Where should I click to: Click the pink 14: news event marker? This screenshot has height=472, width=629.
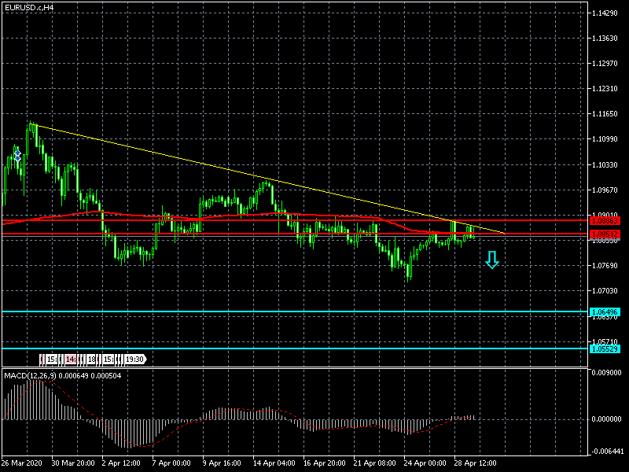click(x=71, y=360)
